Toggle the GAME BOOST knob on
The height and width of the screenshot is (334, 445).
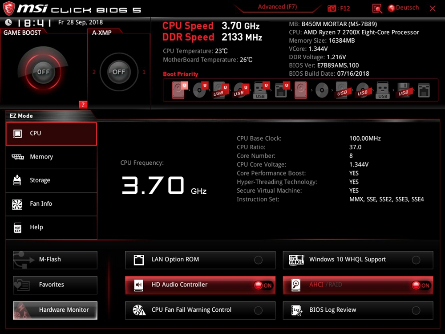tap(43, 72)
